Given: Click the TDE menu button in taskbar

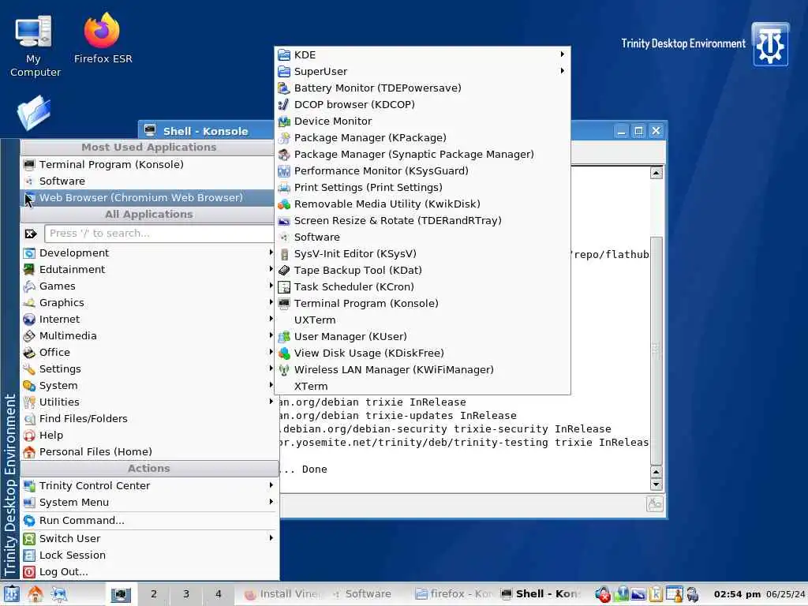Looking at the screenshot, I should 11,594.
